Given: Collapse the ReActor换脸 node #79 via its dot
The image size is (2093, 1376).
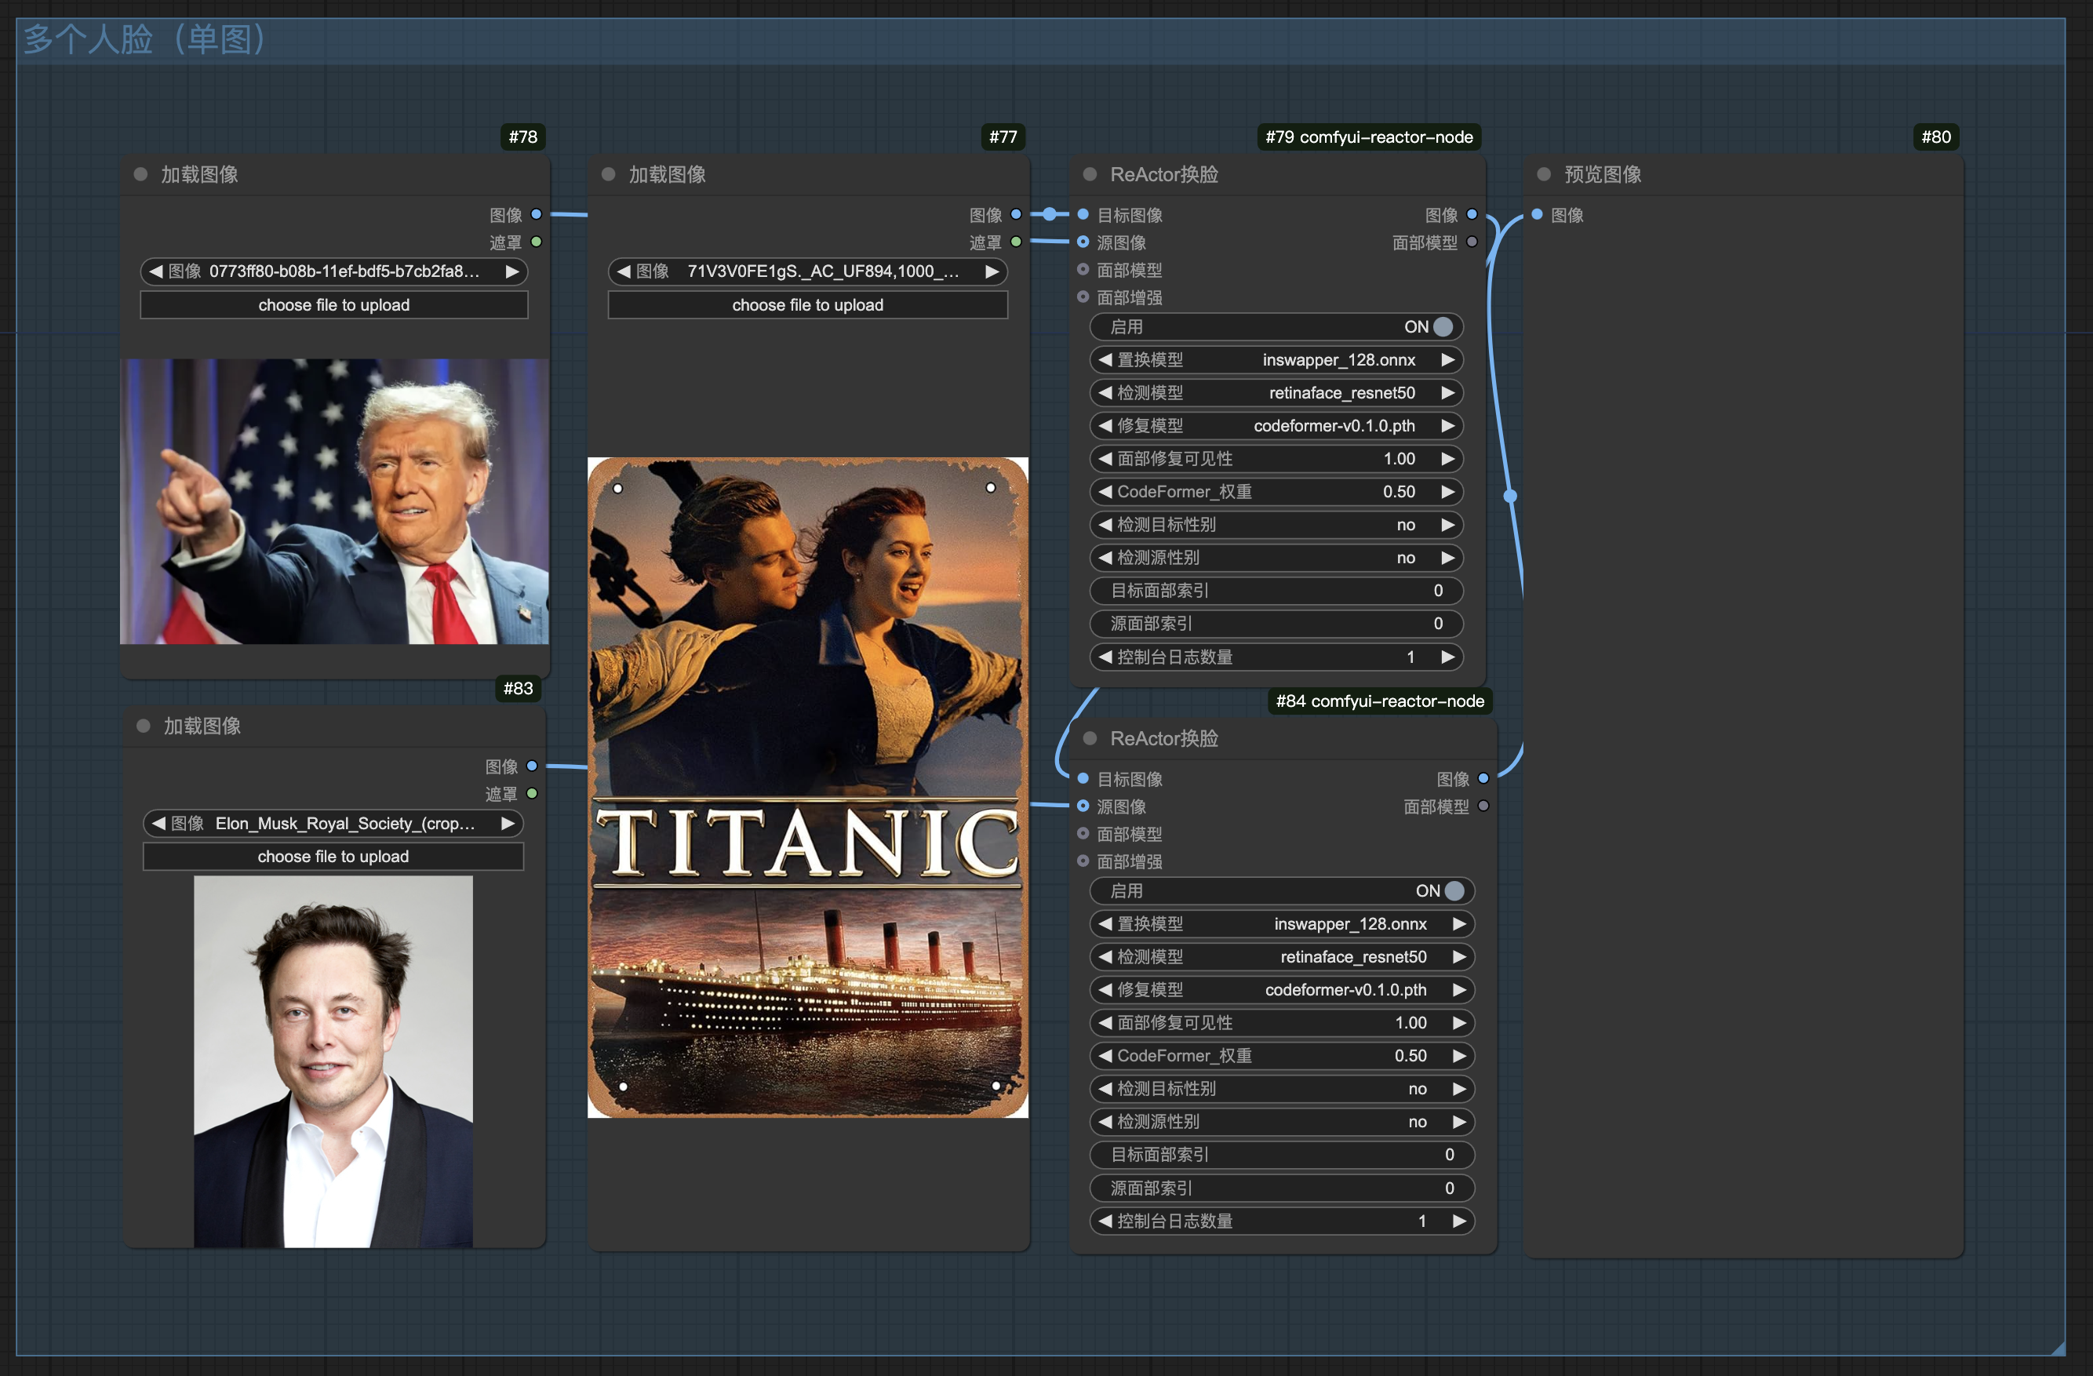Looking at the screenshot, I should click(x=1090, y=174).
